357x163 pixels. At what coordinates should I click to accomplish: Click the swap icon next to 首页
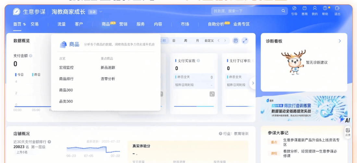click(x=24, y=24)
